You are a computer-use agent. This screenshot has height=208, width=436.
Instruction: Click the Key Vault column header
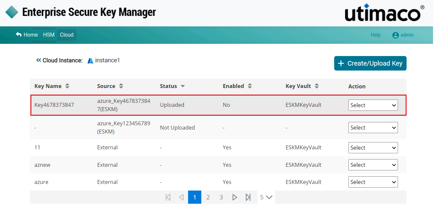point(298,86)
